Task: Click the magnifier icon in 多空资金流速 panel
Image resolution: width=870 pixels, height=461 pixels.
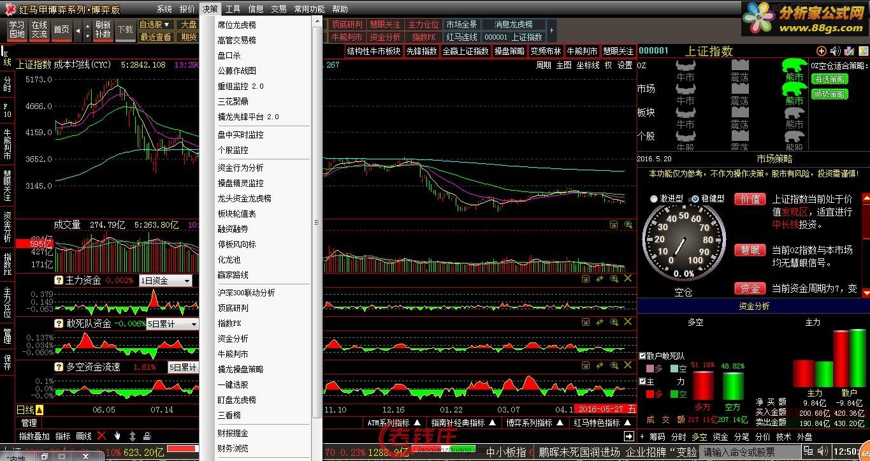Action: (614, 365)
